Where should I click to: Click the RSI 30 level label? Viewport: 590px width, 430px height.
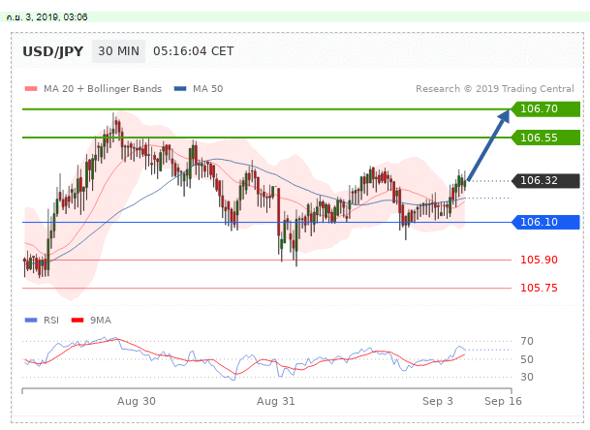(x=527, y=377)
